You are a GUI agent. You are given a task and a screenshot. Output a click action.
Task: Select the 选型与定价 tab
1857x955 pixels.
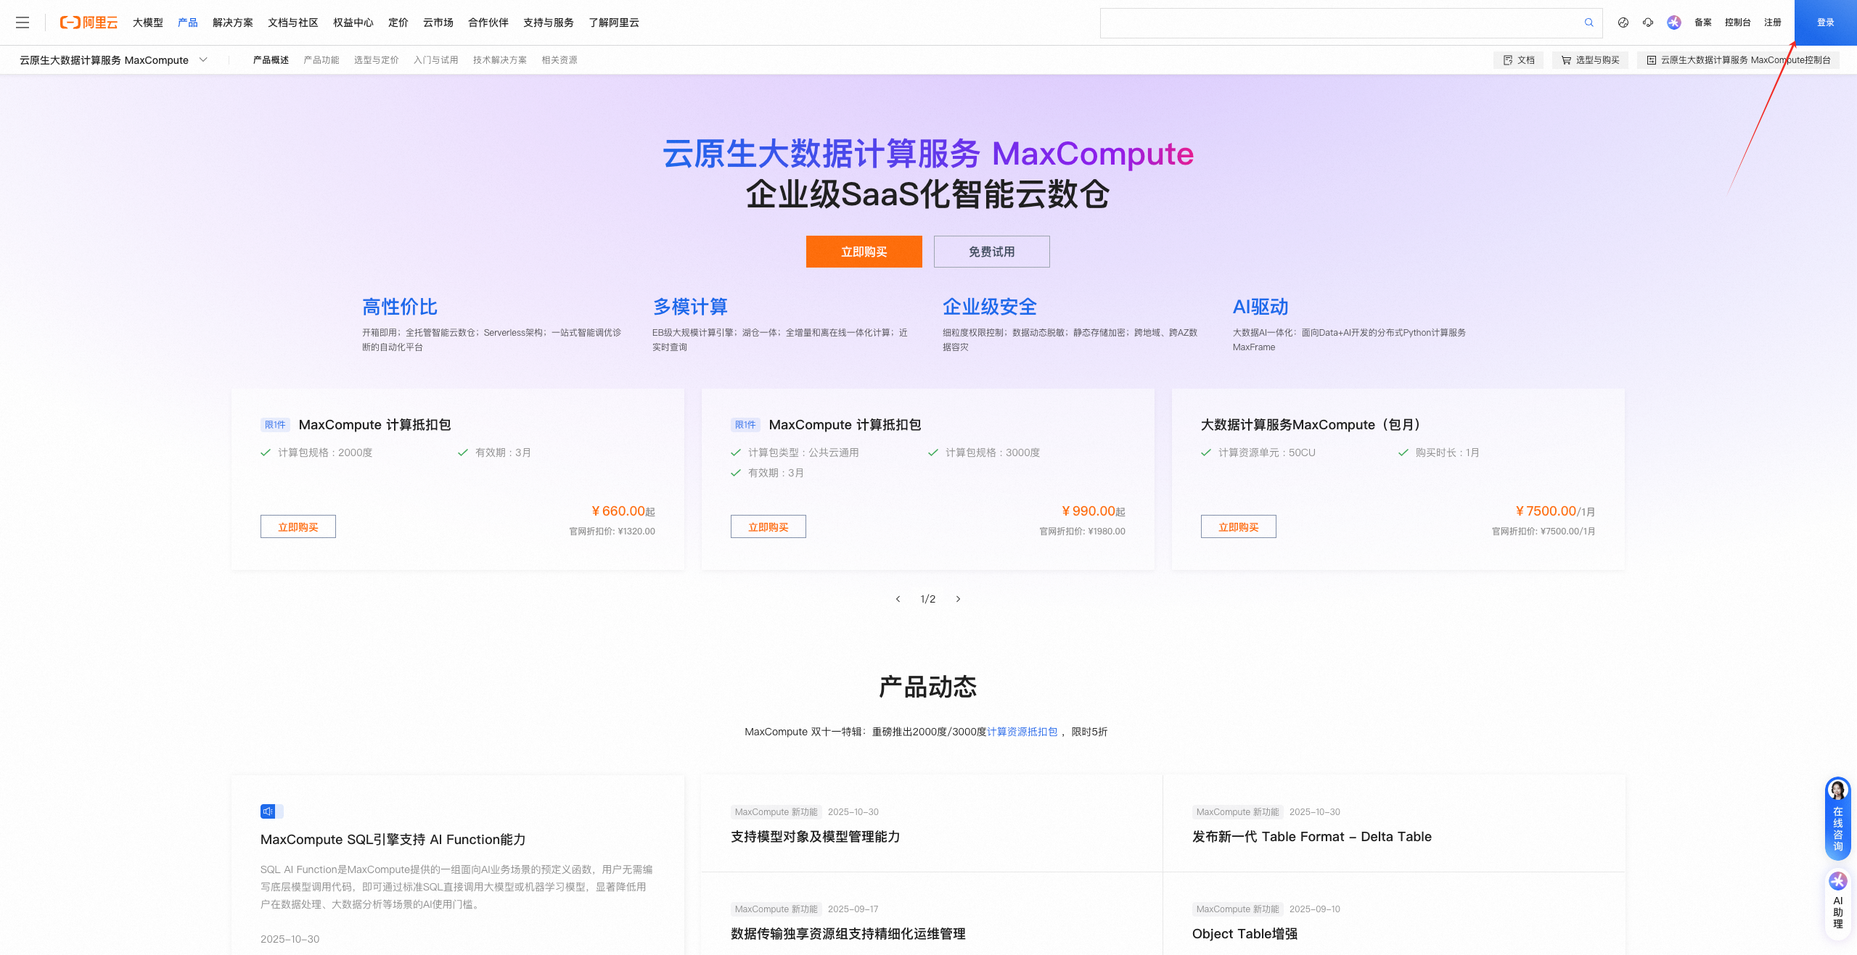[376, 60]
